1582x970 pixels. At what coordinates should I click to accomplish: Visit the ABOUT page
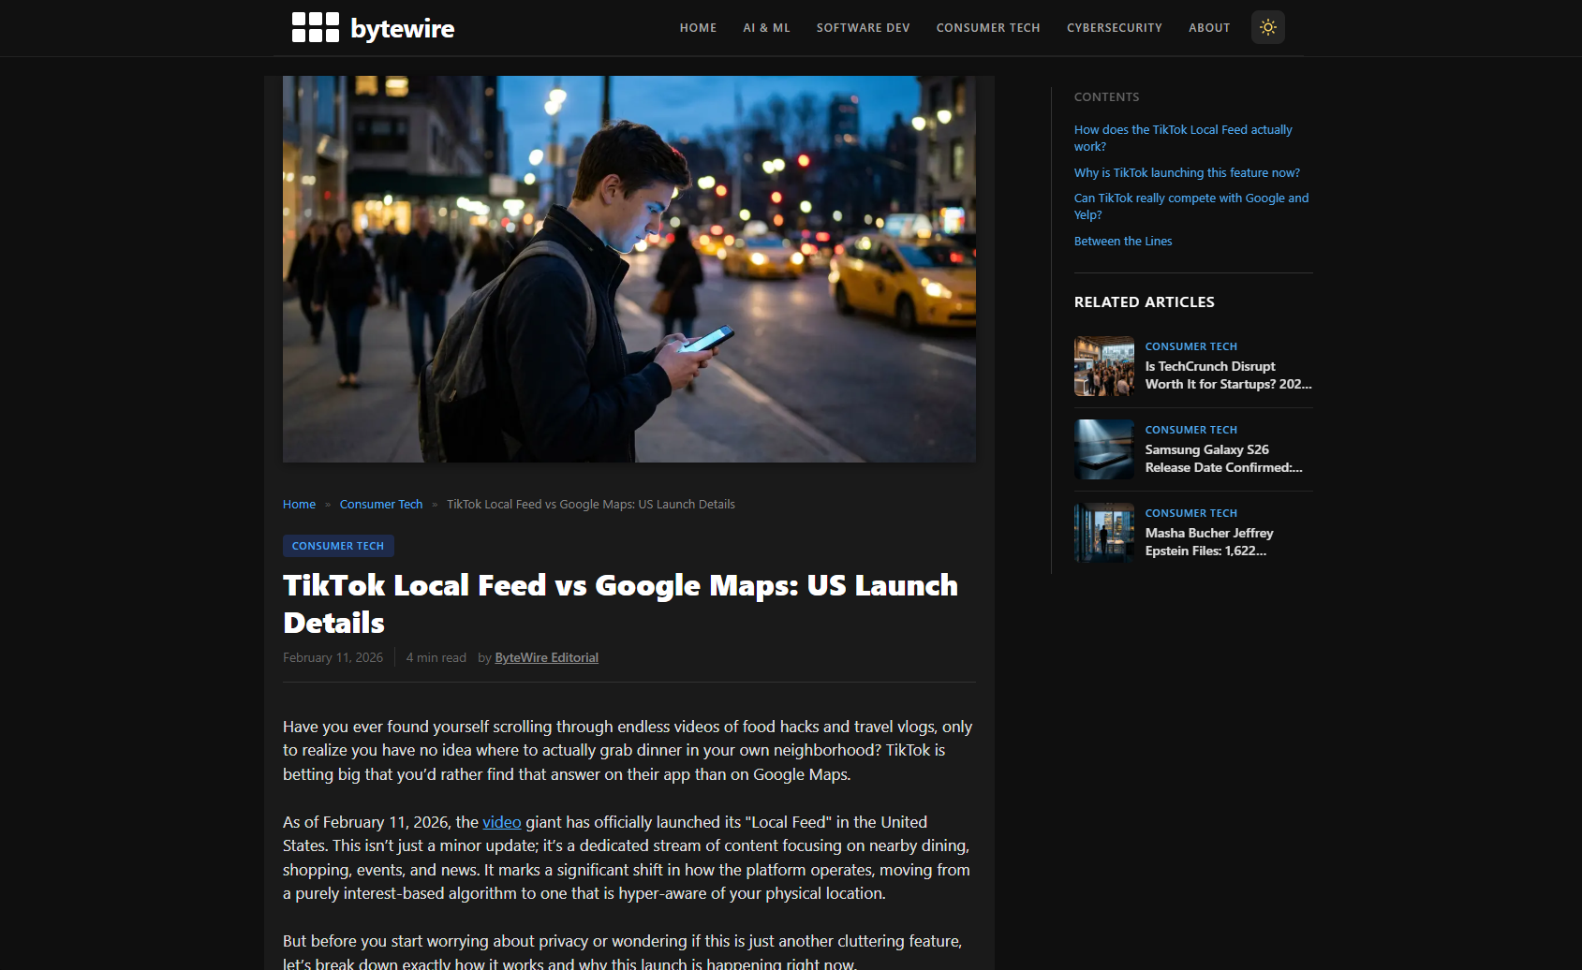click(1208, 28)
